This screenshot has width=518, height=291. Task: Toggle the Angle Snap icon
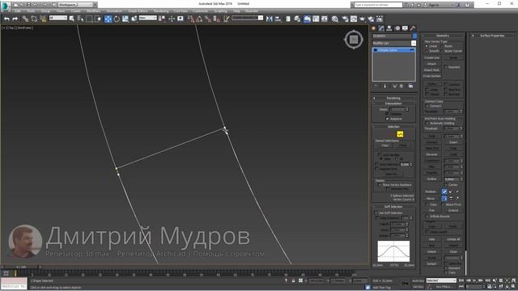click(199, 19)
